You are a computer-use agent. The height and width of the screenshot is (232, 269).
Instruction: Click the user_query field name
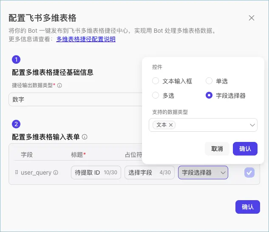36,173
